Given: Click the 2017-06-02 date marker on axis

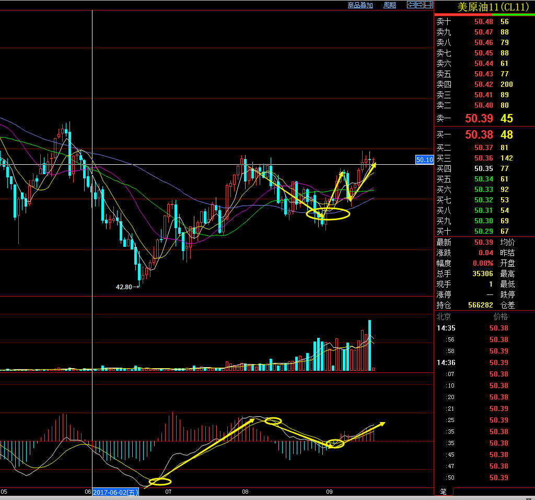Looking at the screenshot, I should pos(115,492).
